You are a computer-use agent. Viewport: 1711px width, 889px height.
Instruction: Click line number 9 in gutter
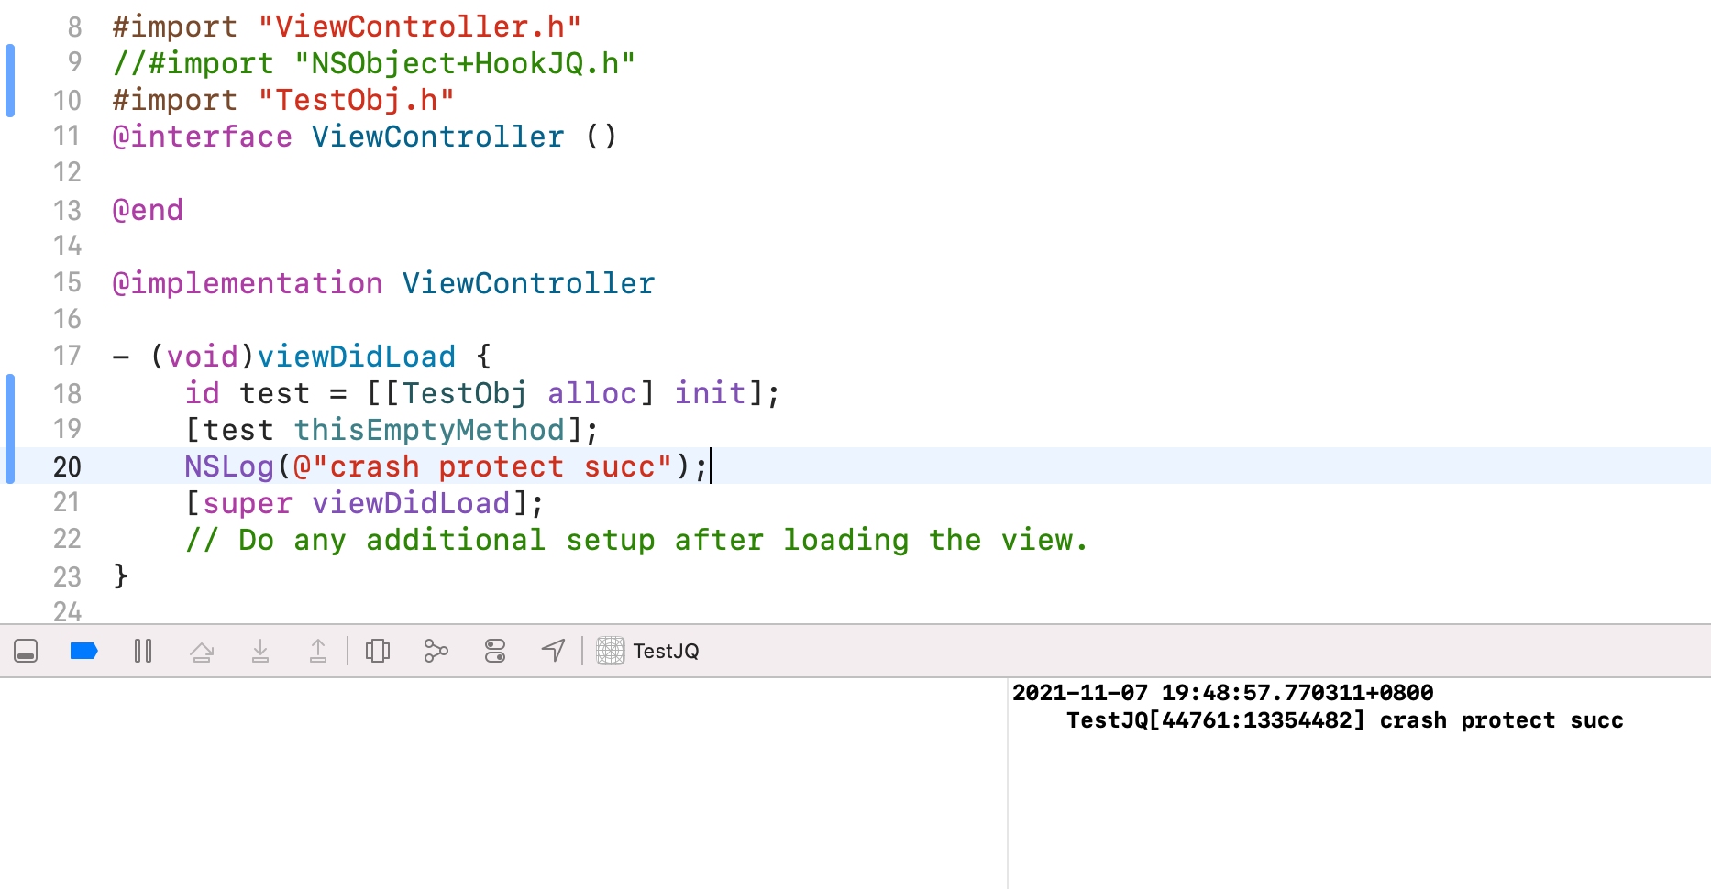[74, 62]
